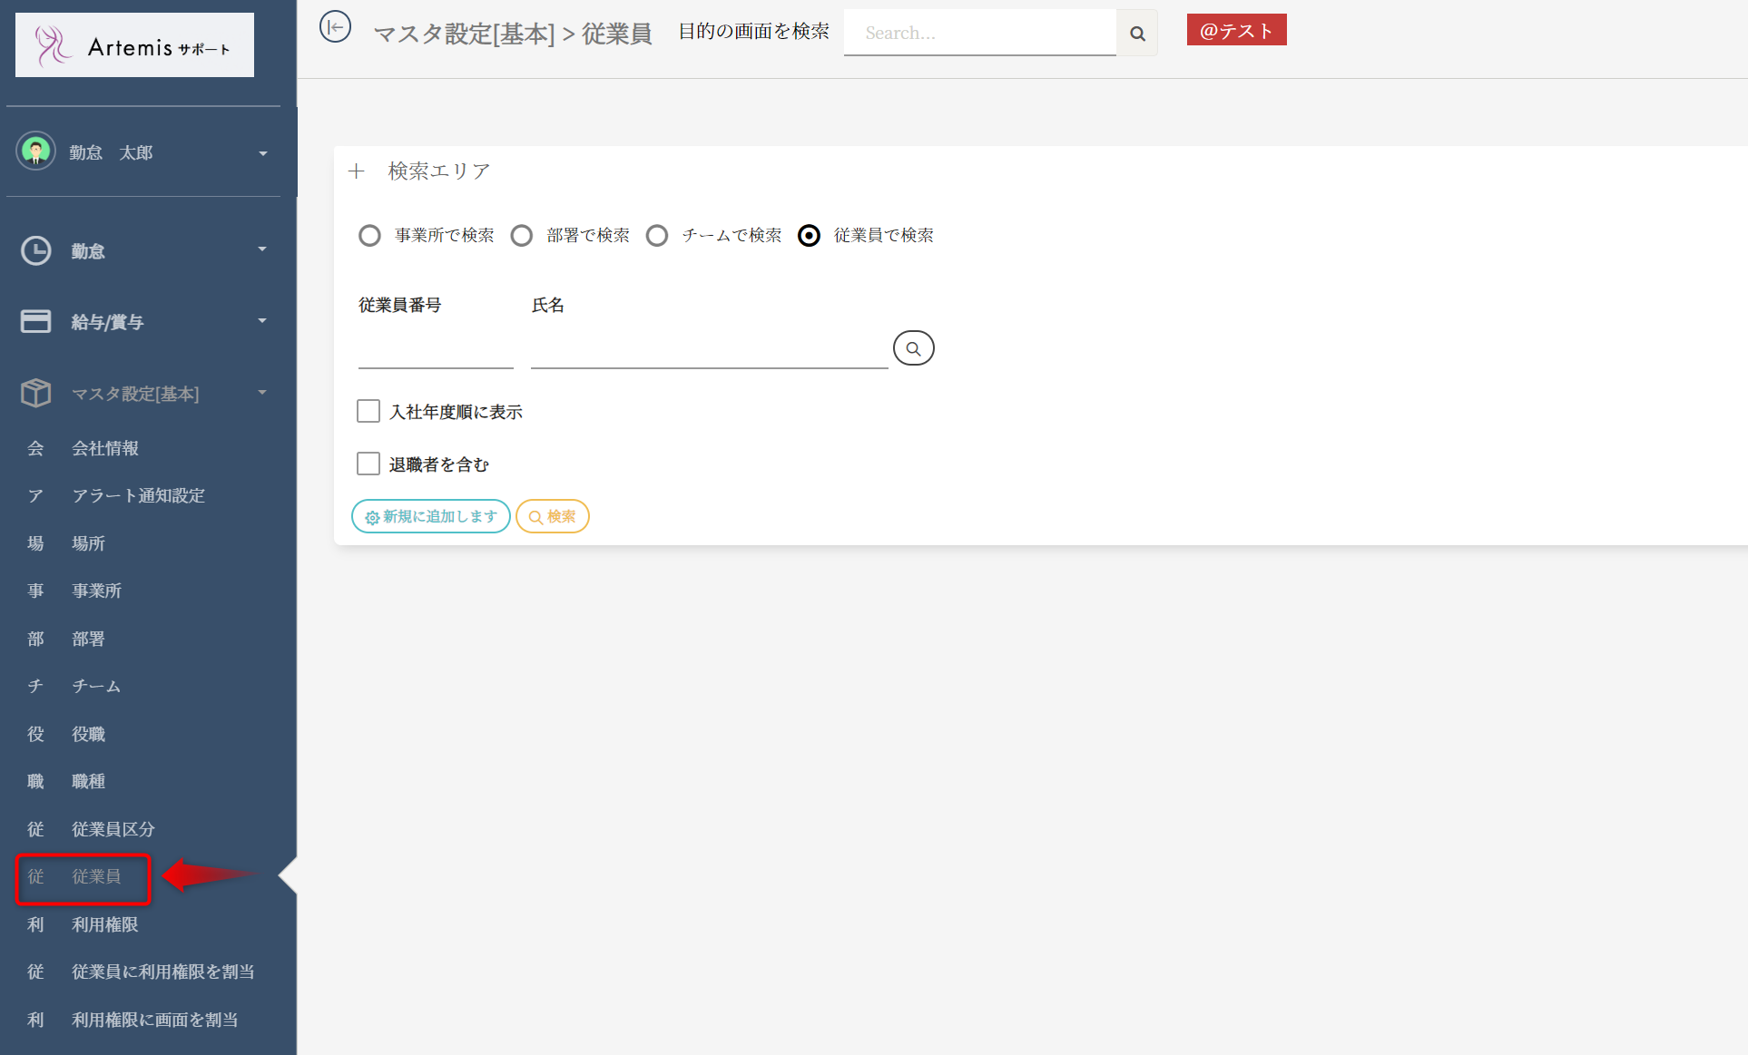This screenshot has width=1748, height=1055.
Task: Click the Artemis サポート logo
Action: [134, 45]
